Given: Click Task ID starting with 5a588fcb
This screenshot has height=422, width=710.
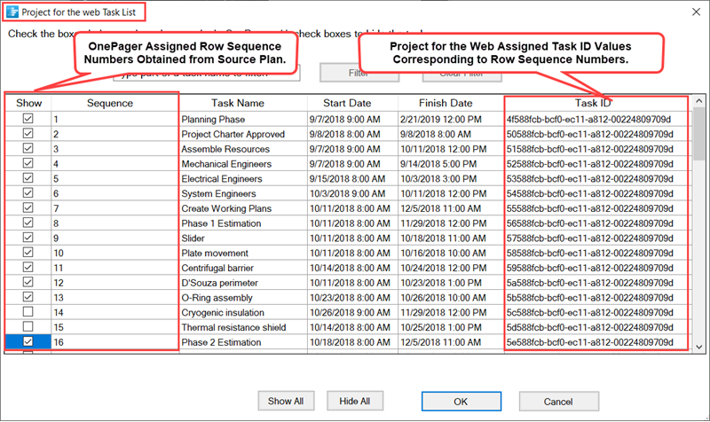Looking at the screenshot, I should 590,283.
